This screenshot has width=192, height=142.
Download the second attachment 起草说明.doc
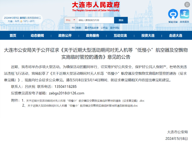(x=82, y=106)
